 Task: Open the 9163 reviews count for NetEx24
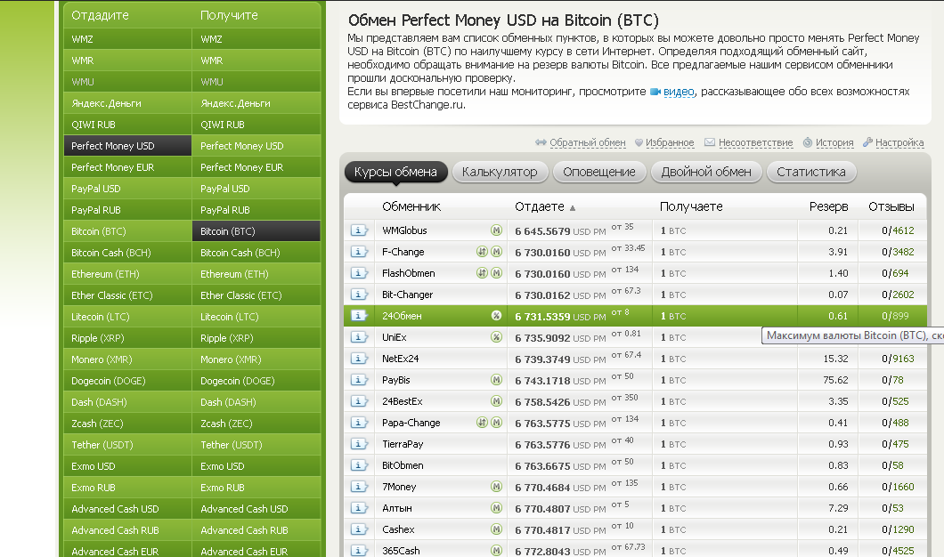click(903, 359)
